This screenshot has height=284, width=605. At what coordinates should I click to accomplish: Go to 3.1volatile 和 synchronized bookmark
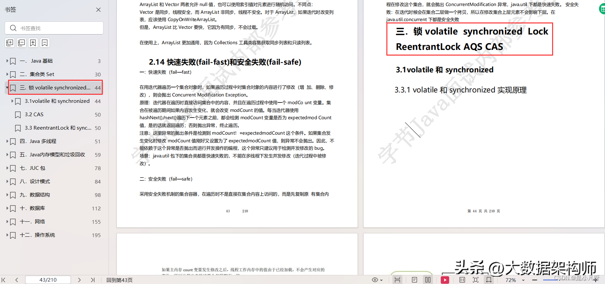(x=57, y=101)
